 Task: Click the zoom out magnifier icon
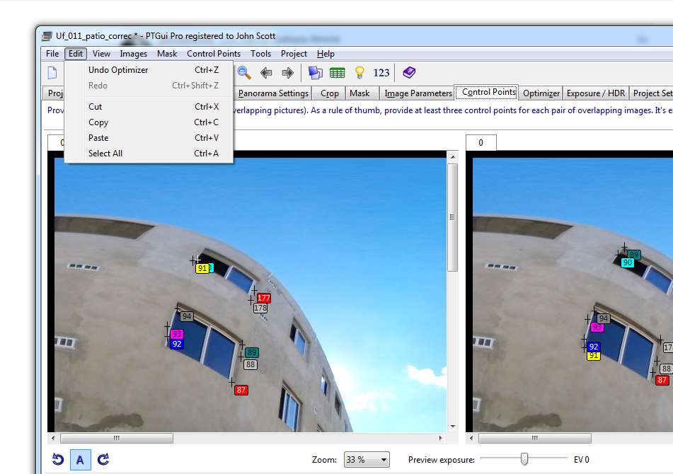(243, 72)
